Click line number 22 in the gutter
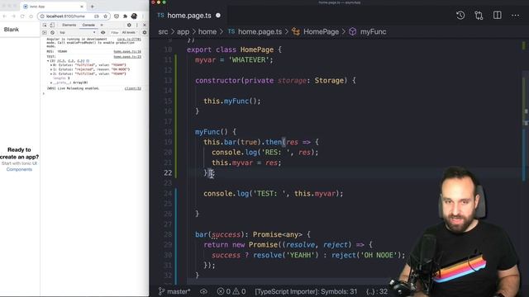 click(168, 172)
